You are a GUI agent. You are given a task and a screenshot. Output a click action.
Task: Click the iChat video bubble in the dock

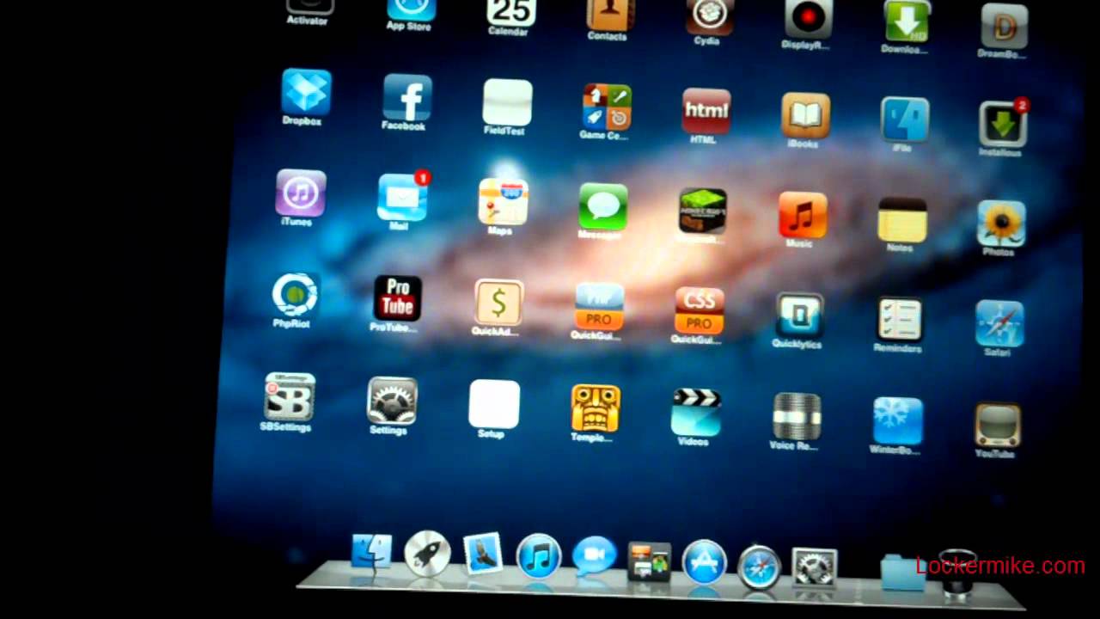click(x=594, y=557)
